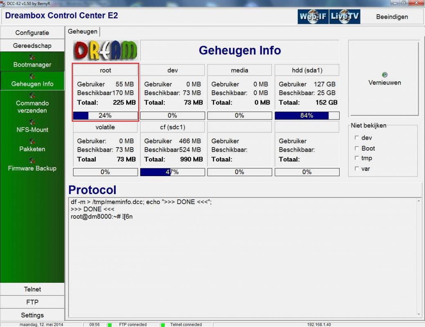Open the Web-IF globe icon
Screen dimensions: 425x327
pyautogui.click(x=313, y=16)
